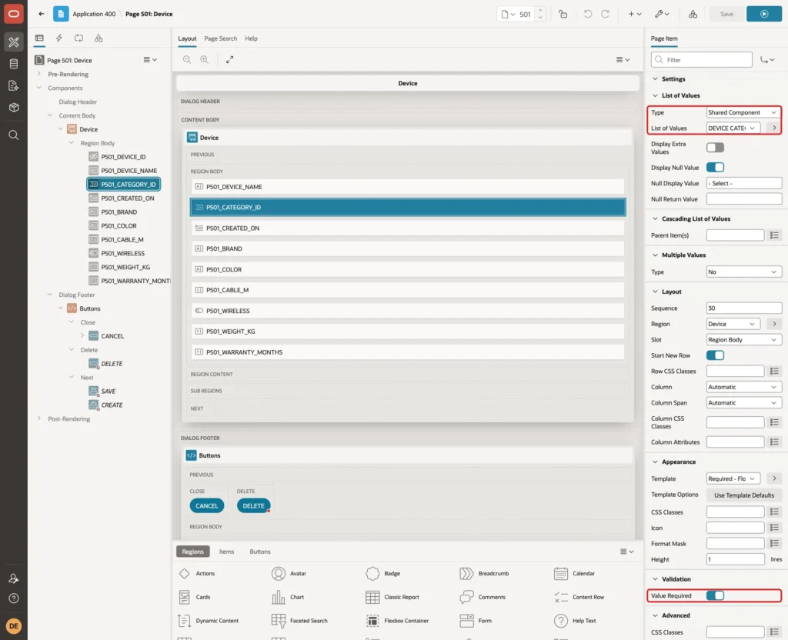The image size is (788, 640).
Task: Switch to the Processing tab icon
Action: [x=78, y=38]
